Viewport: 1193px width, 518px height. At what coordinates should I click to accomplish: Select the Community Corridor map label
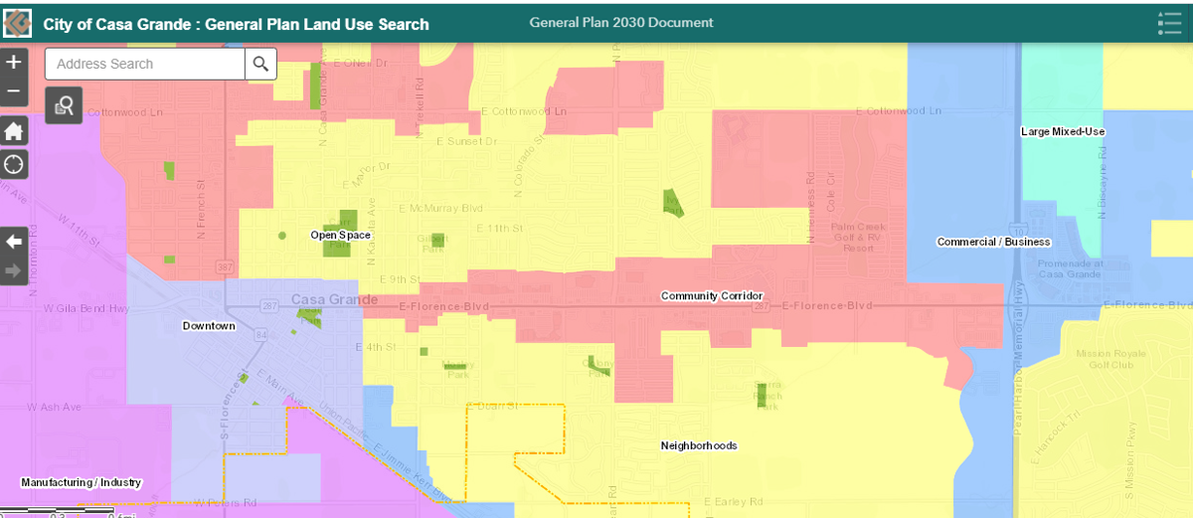(x=711, y=296)
